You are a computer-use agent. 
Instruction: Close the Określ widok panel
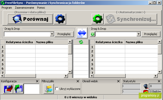point(118,81)
